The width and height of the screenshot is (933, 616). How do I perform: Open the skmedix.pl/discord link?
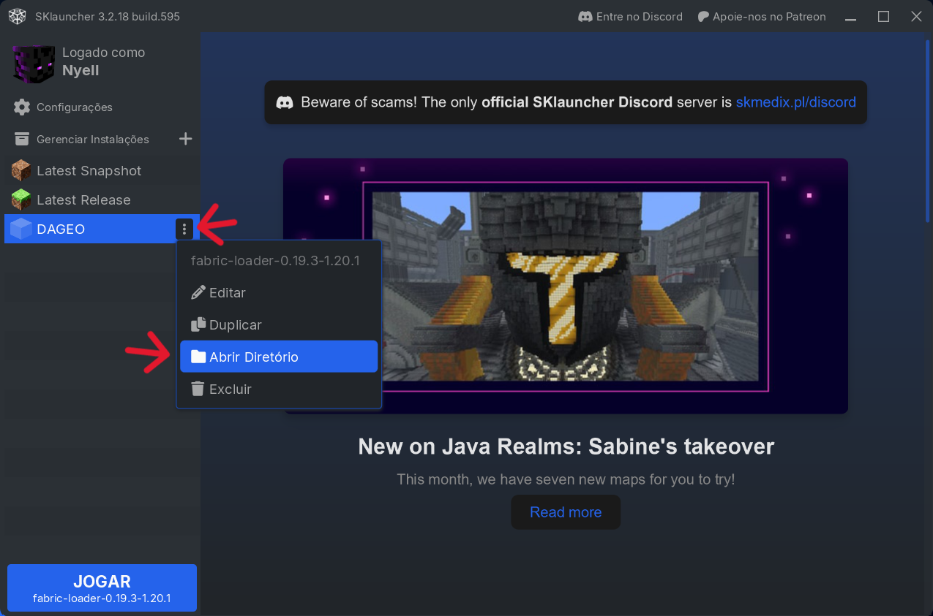(795, 102)
